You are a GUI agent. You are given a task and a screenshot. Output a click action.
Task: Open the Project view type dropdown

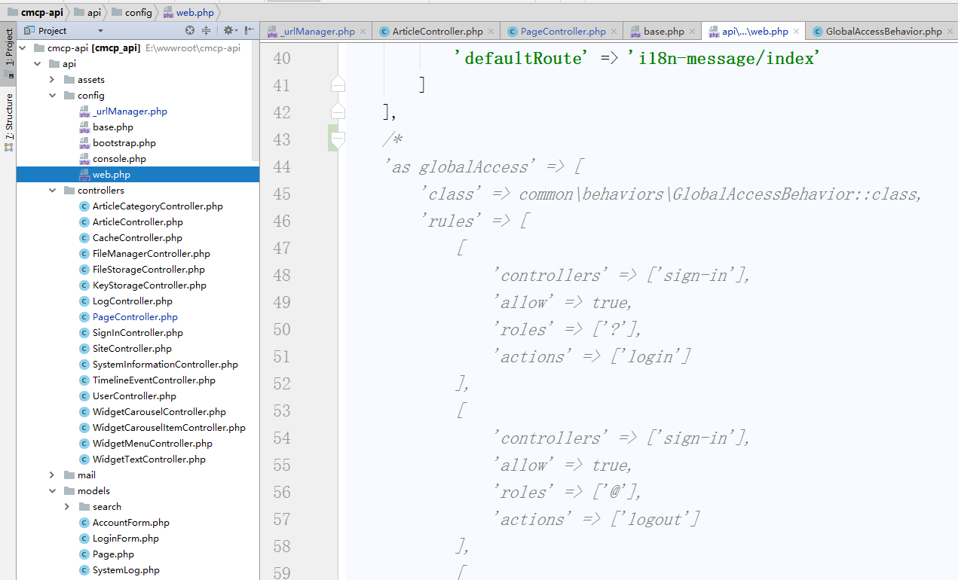[x=100, y=31]
